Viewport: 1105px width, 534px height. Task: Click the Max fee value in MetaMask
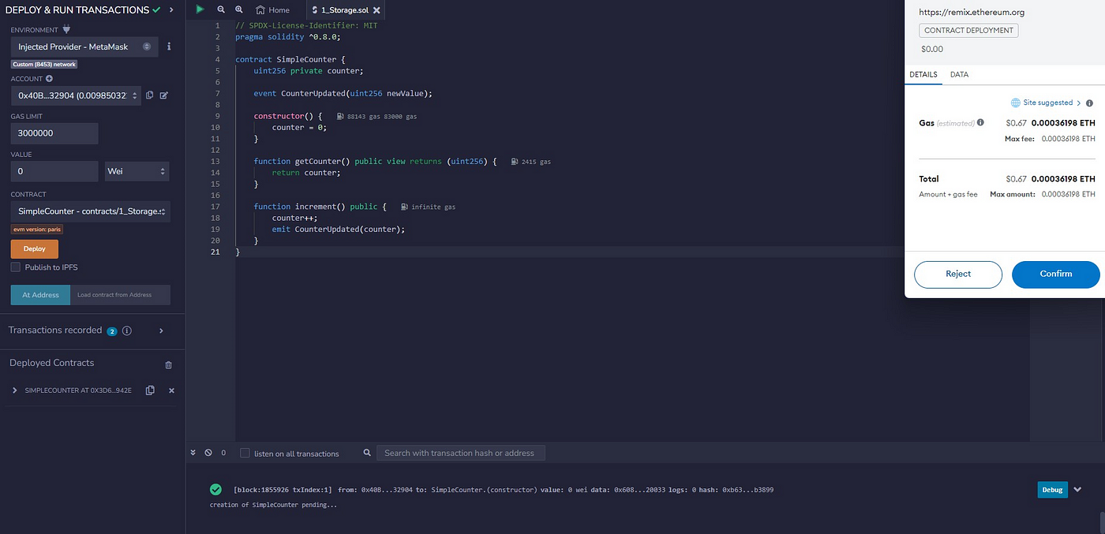click(1069, 138)
